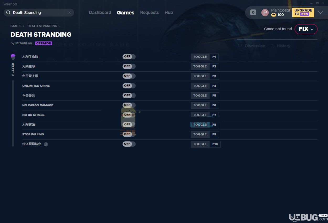Image resolution: width=328 pixels, height=223 pixels.
Task: Change the F9 hotkey binding
Action: point(214,134)
